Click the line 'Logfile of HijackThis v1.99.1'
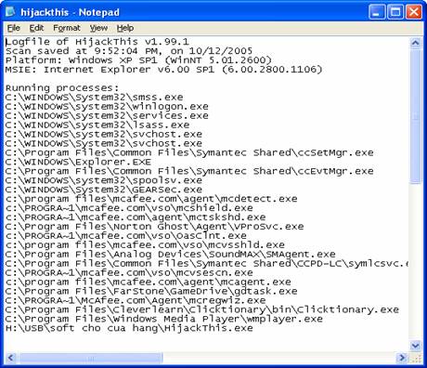The height and width of the screenshot is (368, 427). click(97, 42)
